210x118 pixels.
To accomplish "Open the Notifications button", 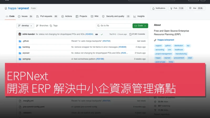I will [159, 8].
